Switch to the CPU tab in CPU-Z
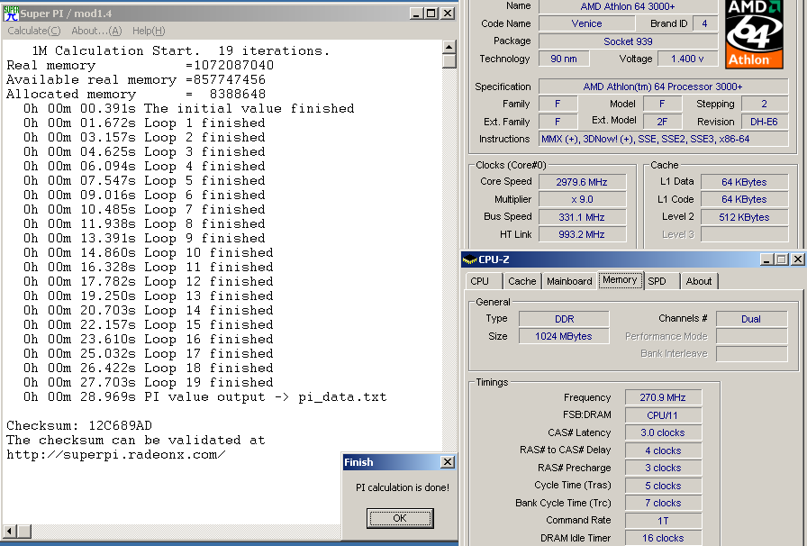The width and height of the screenshot is (807, 546). coord(480,281)
